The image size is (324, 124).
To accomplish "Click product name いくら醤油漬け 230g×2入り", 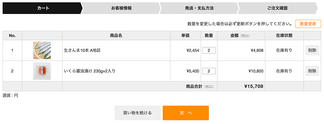I will pos(90,71).
